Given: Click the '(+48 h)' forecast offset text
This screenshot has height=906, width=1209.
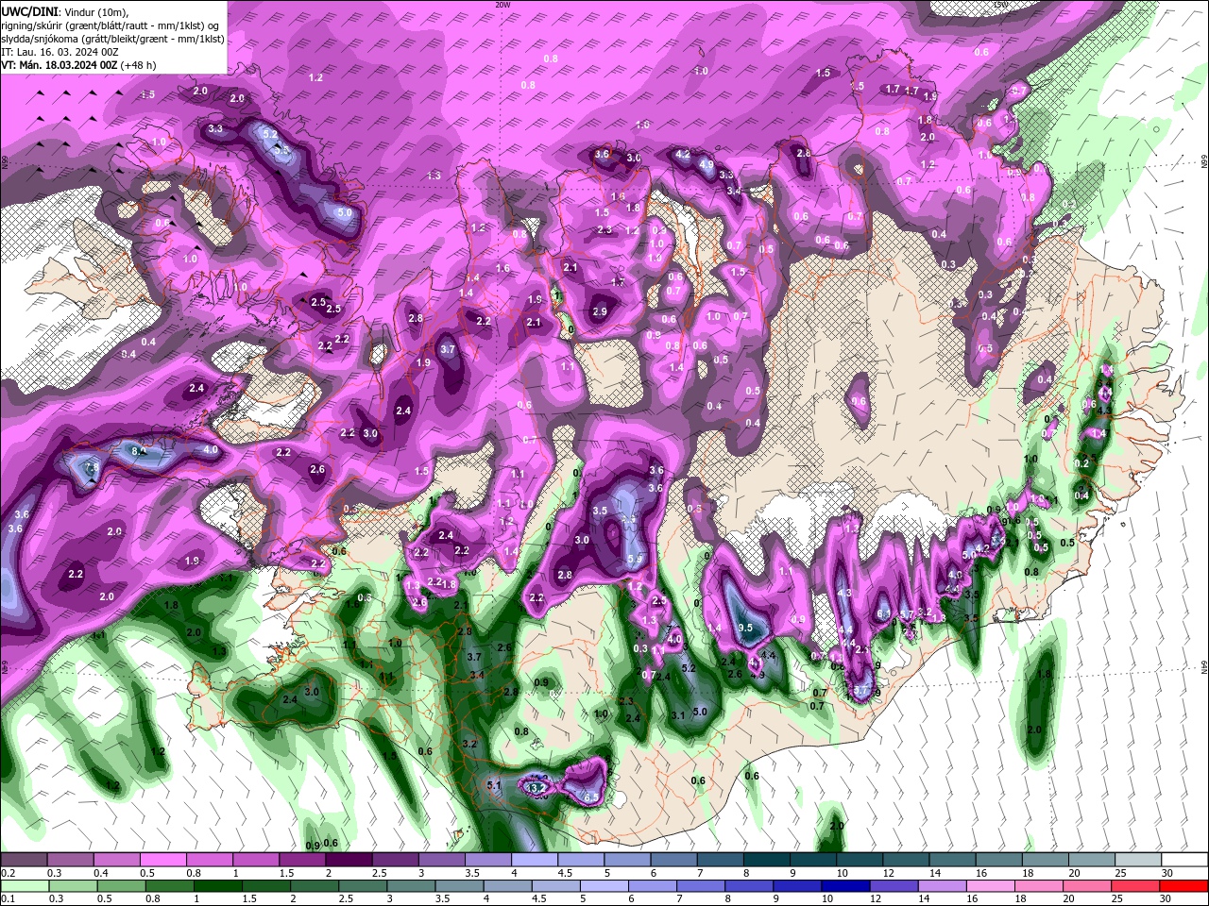Looking at the screenshot, I should click(137, 65).
